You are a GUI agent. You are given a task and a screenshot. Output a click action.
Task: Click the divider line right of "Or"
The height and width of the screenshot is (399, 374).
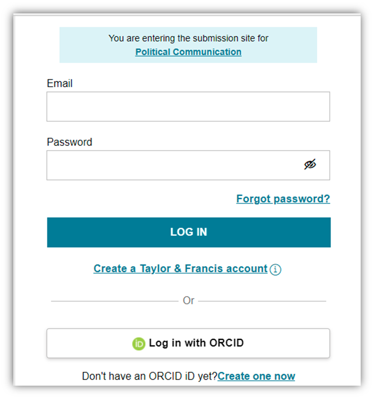point(262,301)
